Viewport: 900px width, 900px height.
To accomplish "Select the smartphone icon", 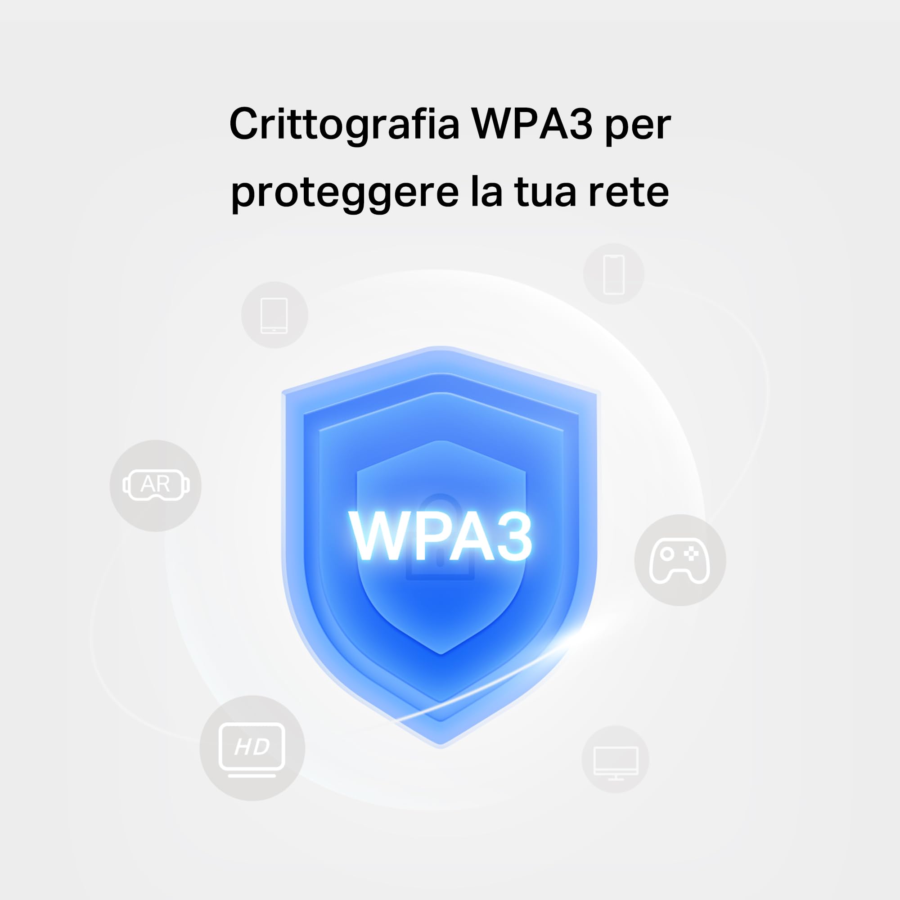I will click(x=613, y=274).
